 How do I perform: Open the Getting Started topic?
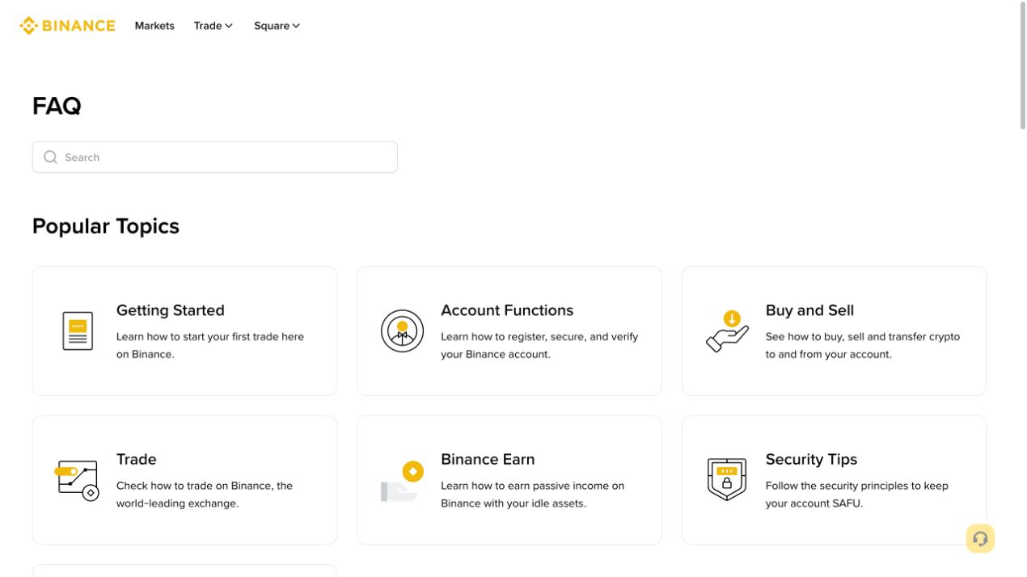(x=184, y=331)
